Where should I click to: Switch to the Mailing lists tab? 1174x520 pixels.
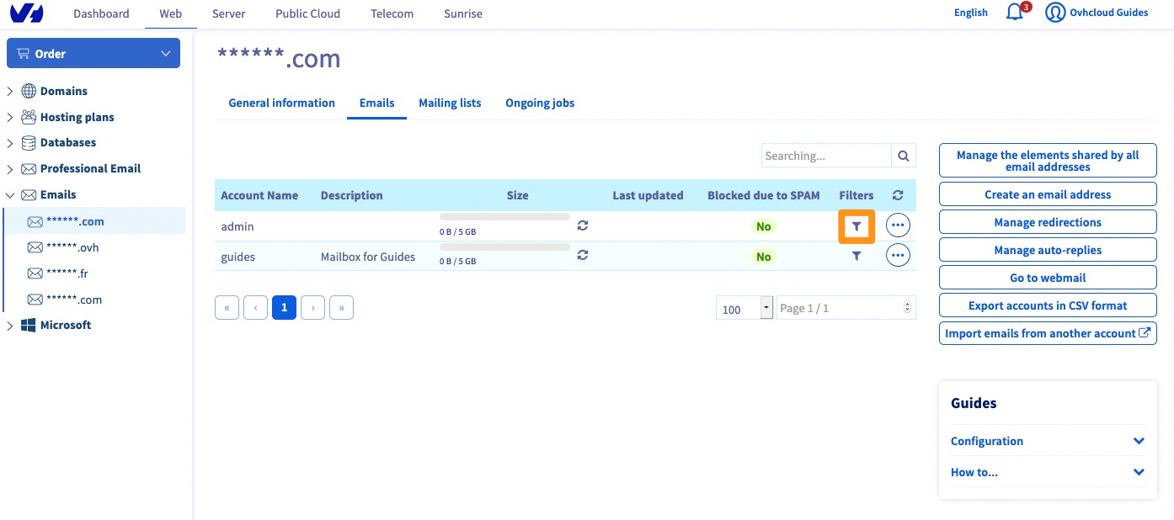pos(450,103)
